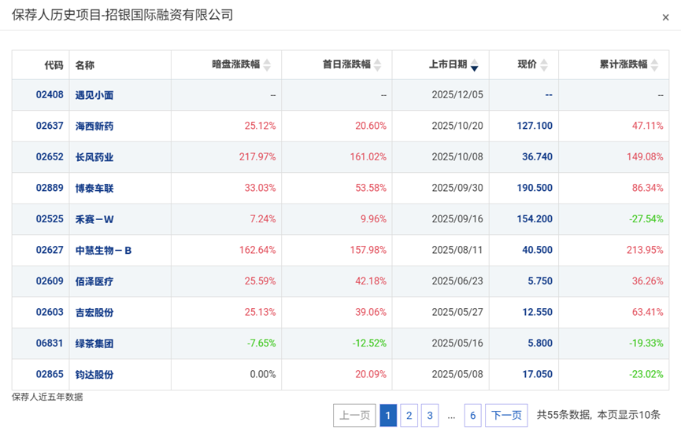Go to page 3

coord(429,416)
